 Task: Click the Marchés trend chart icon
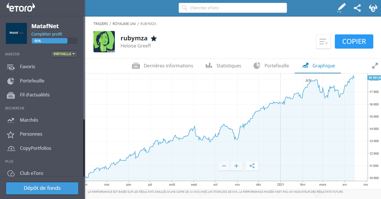click(x=11, y=120)
